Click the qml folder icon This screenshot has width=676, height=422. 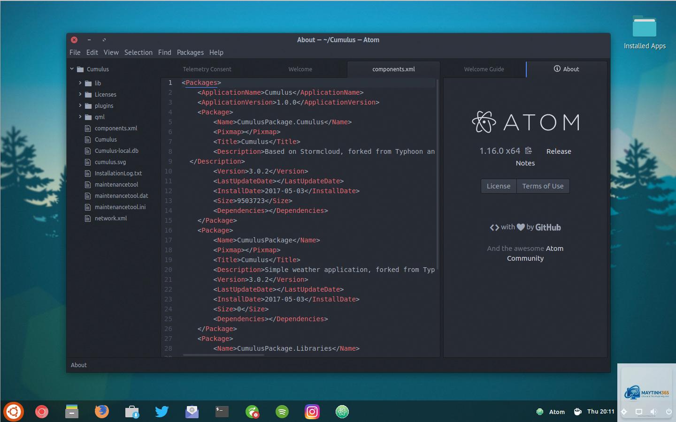(88, 117)
